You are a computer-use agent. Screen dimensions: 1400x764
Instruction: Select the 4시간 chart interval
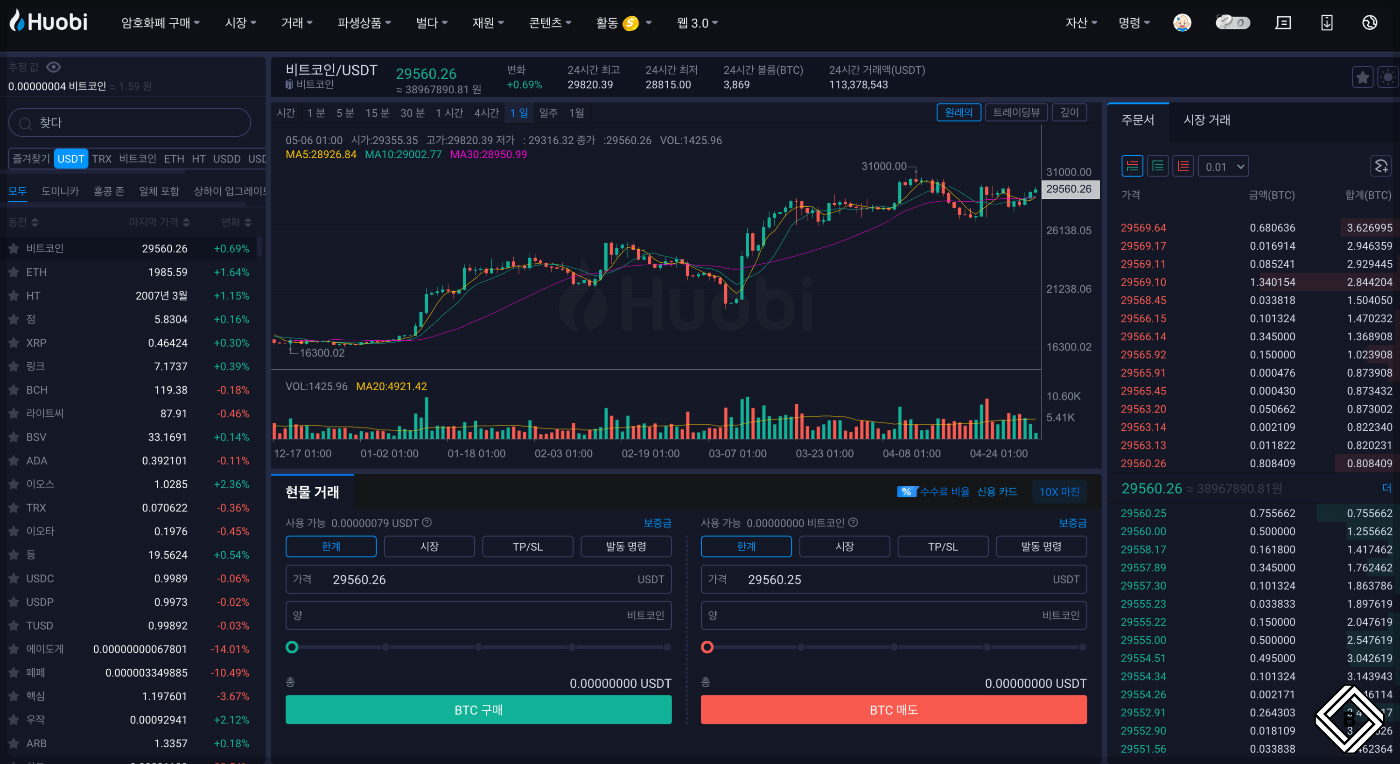(x=486, y=113)
